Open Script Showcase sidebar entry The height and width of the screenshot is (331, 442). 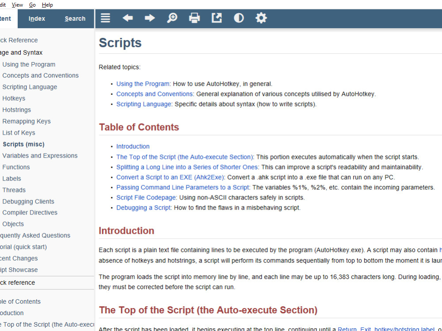[x=19, y=270]
